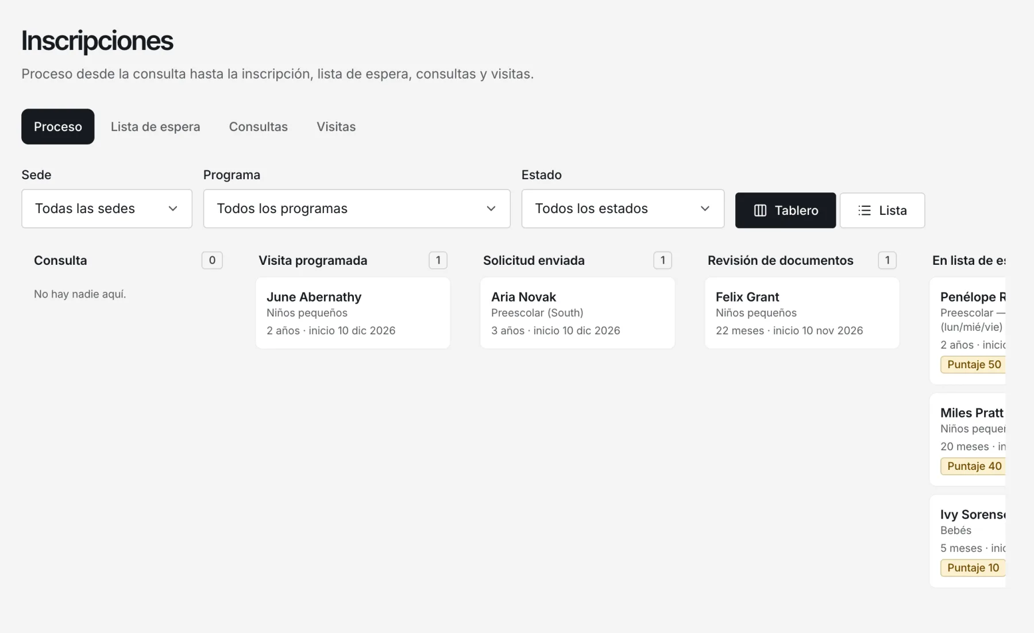Switch to the Lista de espera tab
1034x633 pixels.
156,126
